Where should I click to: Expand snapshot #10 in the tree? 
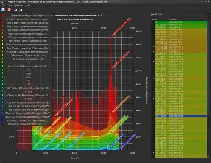click(x=153, y=47)
